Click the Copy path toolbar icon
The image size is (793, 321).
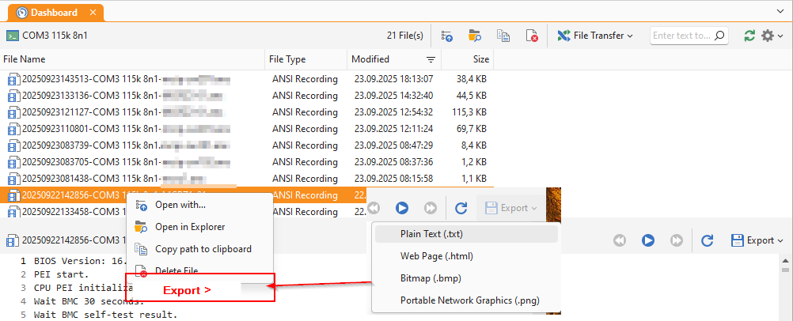pyautogui.click(x=503, y=36)
